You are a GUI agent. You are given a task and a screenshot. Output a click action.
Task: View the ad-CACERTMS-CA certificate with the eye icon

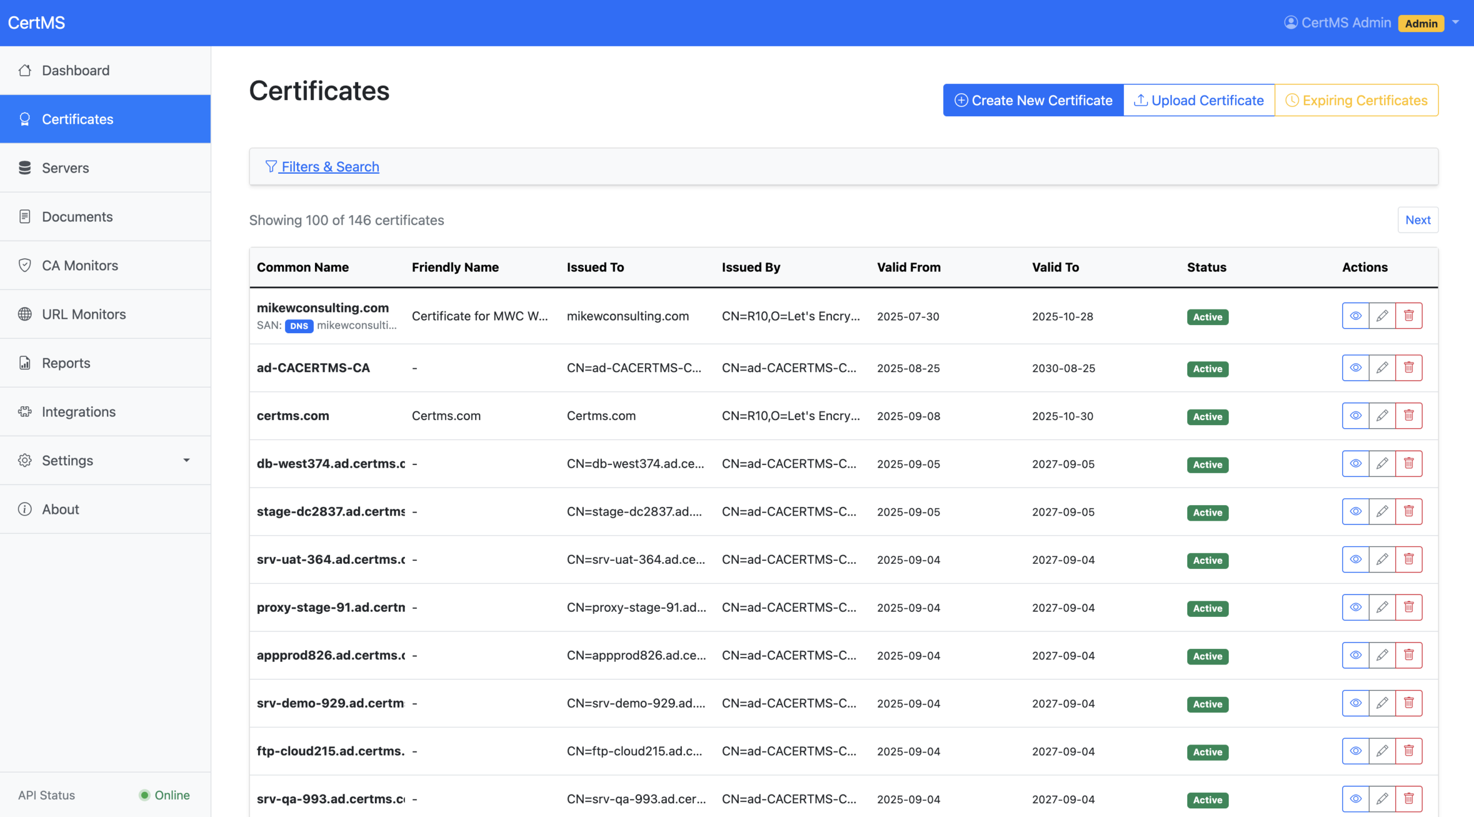[1355, 368]
